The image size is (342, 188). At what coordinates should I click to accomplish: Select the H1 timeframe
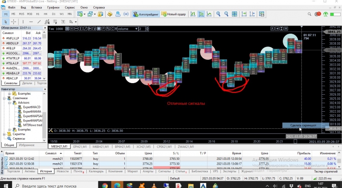coord(38,14)
